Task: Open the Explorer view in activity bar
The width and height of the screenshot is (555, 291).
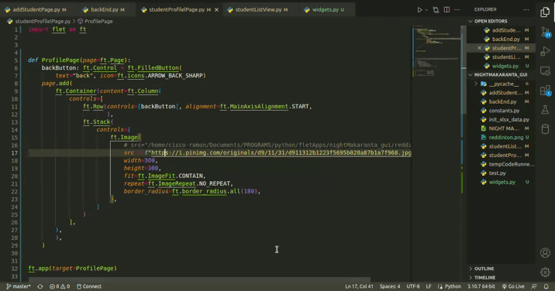Action: click(x=545, y=12)
